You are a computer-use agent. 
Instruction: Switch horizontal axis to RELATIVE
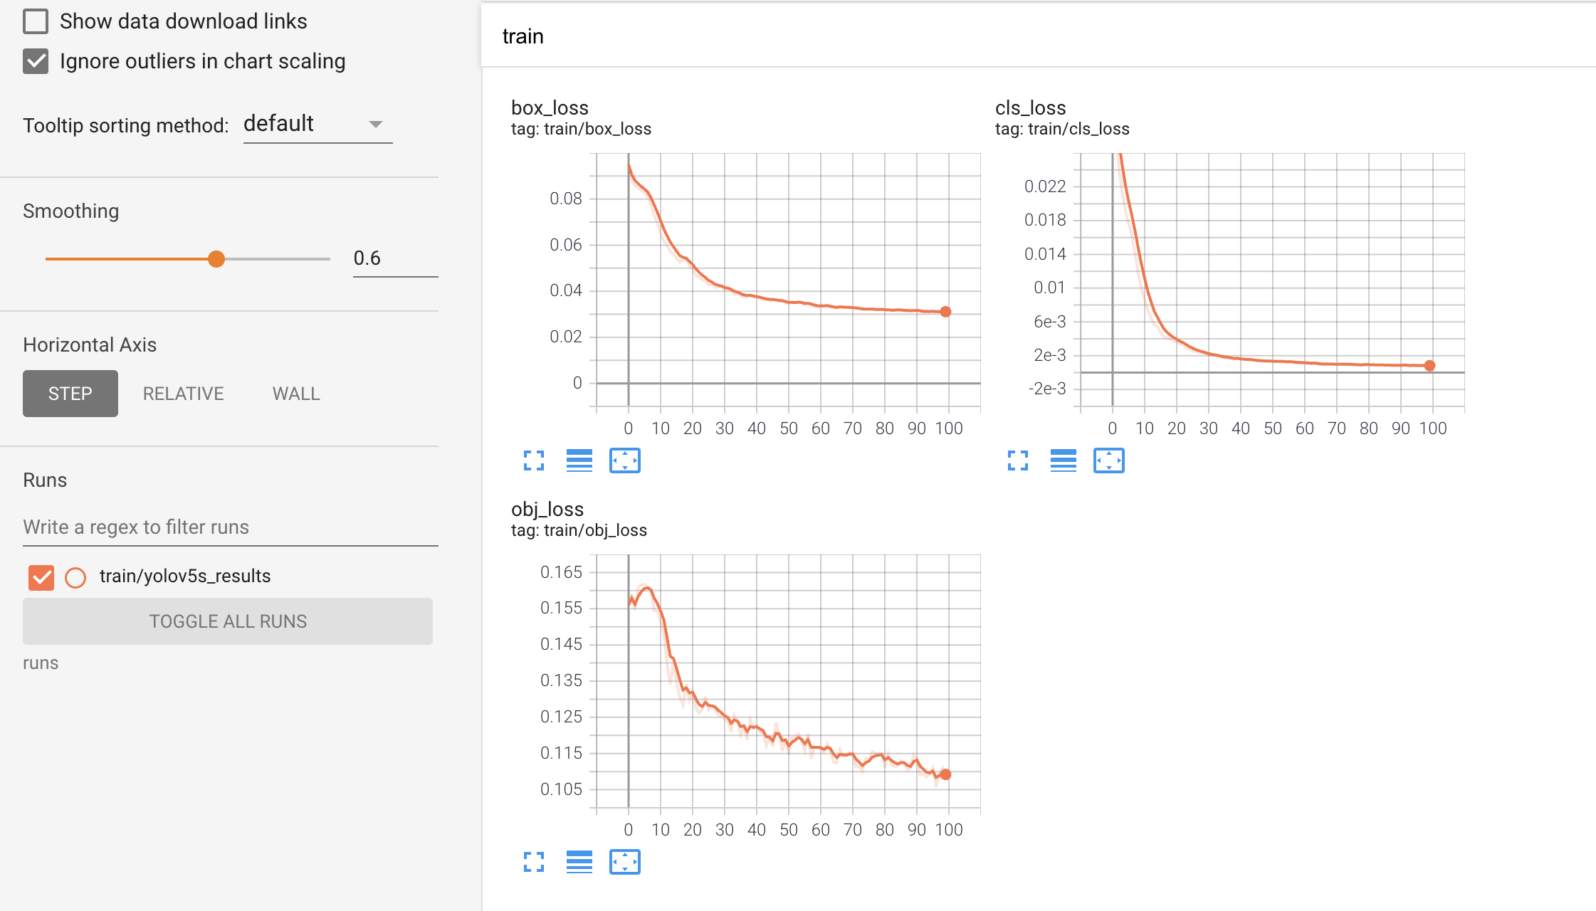click(x=183, y=394)
